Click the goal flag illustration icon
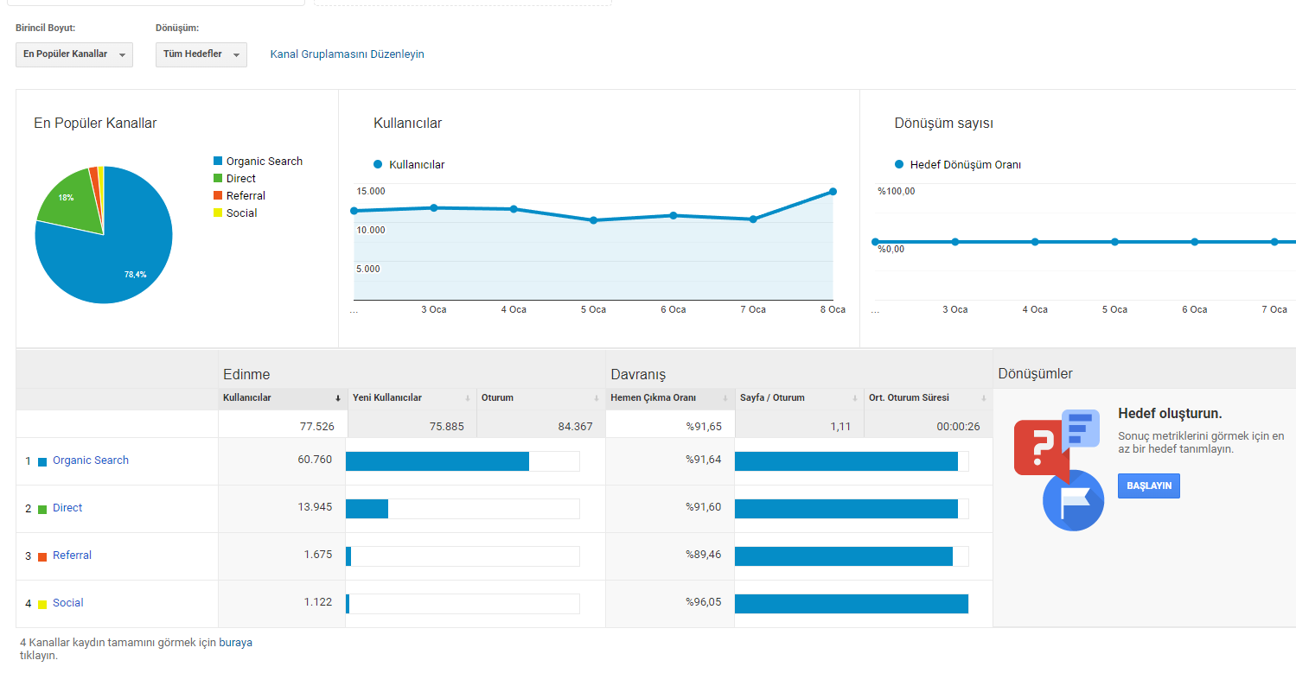1296x673 pixels. click(x=1073, y=501)
